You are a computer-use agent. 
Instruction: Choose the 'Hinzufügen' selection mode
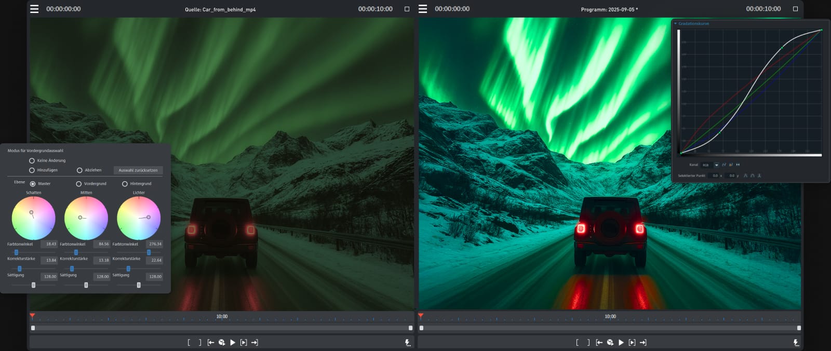click(x=32, y=170)
